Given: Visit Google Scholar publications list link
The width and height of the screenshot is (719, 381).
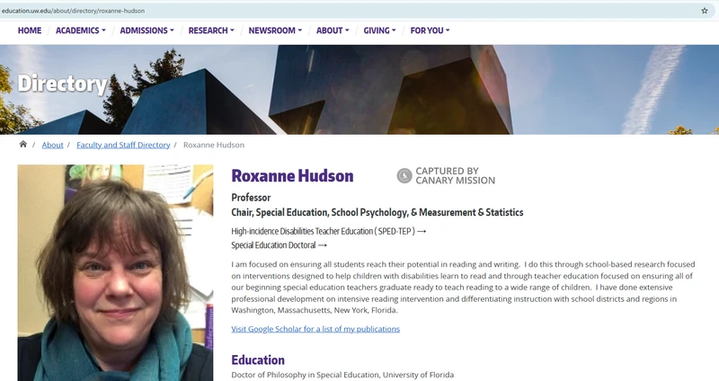Looking at the screenshot, I should [315, 329].
